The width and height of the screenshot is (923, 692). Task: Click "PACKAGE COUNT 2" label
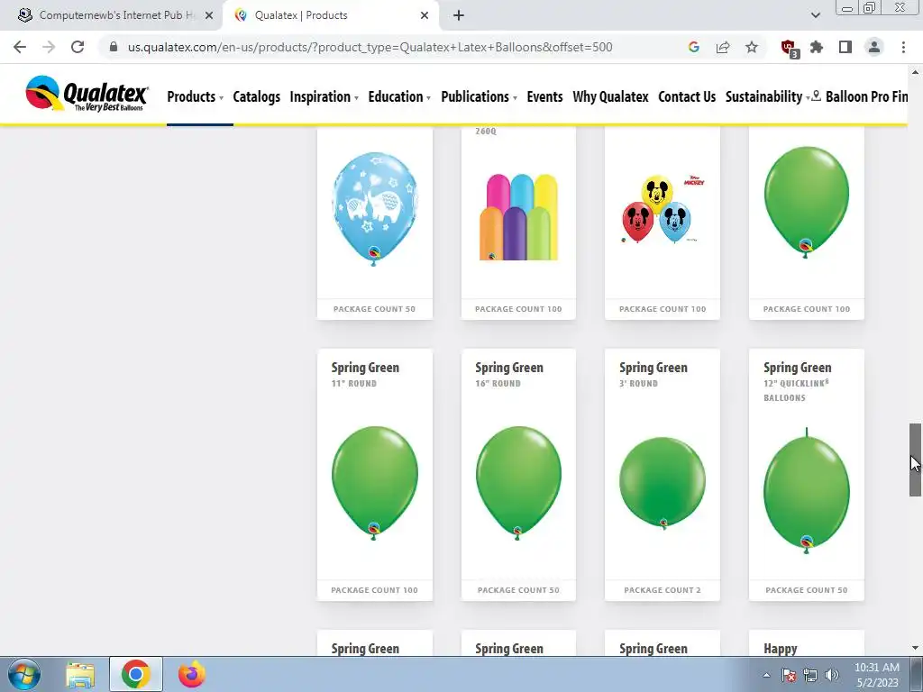[663, 590]
